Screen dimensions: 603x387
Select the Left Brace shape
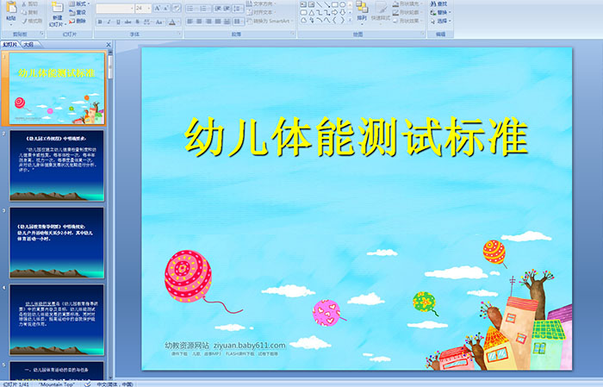point(334,20)
